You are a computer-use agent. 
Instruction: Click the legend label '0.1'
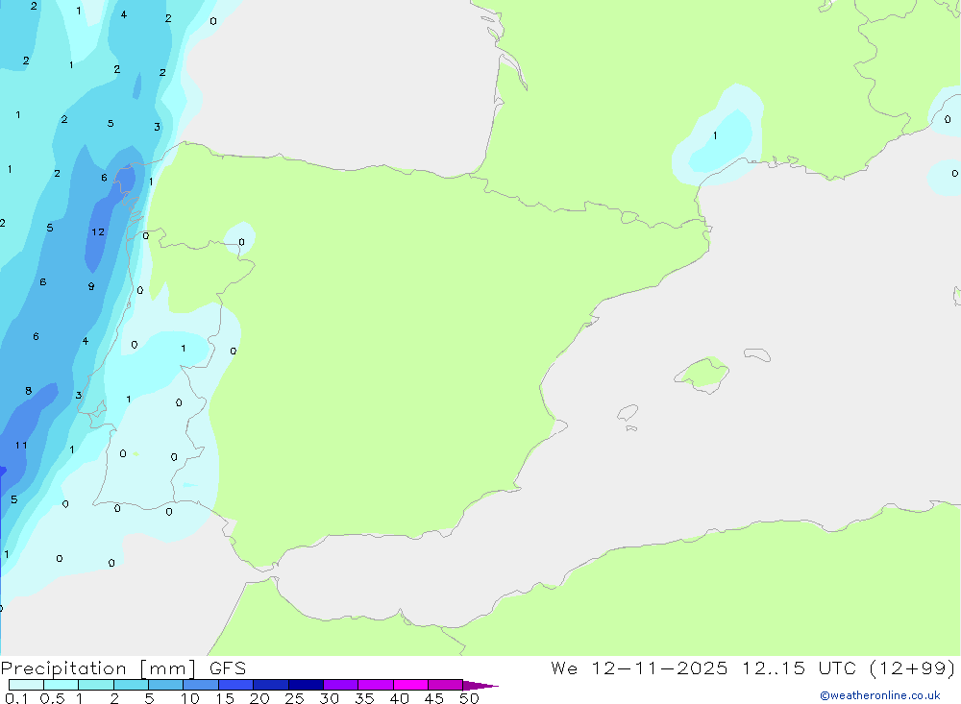pyautogui.click(x=16, y=698)
